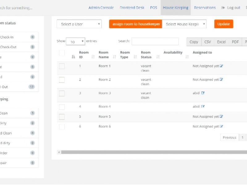This screenshot has height=185, width=247.
Task: Tick the checkbox for Room 1 row
Action: pos(62,66)
